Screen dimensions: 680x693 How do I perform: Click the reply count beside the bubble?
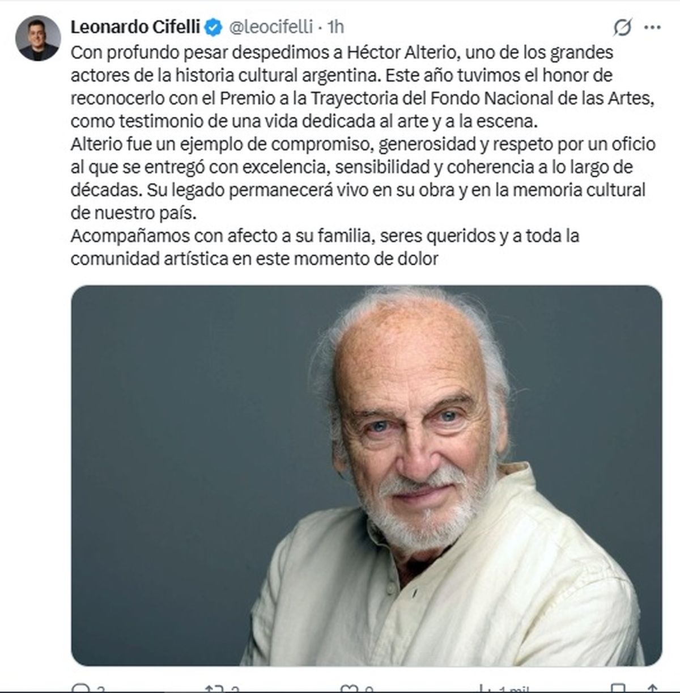(x=101, y=690)
